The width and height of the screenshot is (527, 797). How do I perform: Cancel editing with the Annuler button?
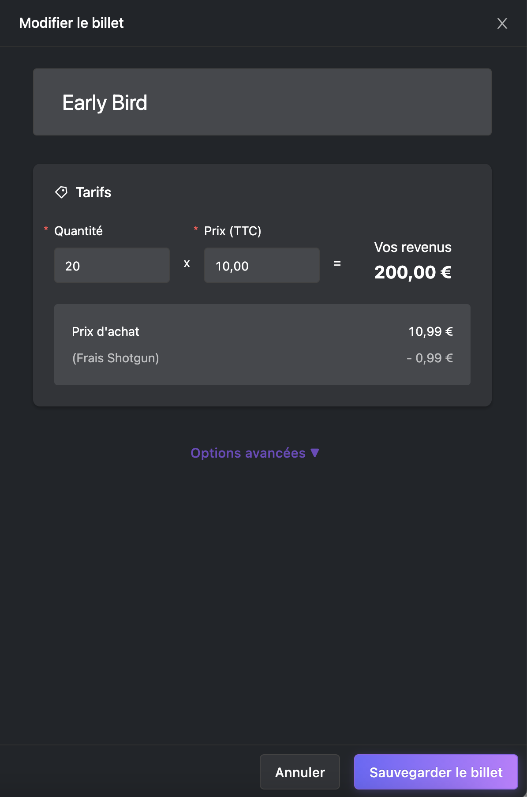click(300, 772)
